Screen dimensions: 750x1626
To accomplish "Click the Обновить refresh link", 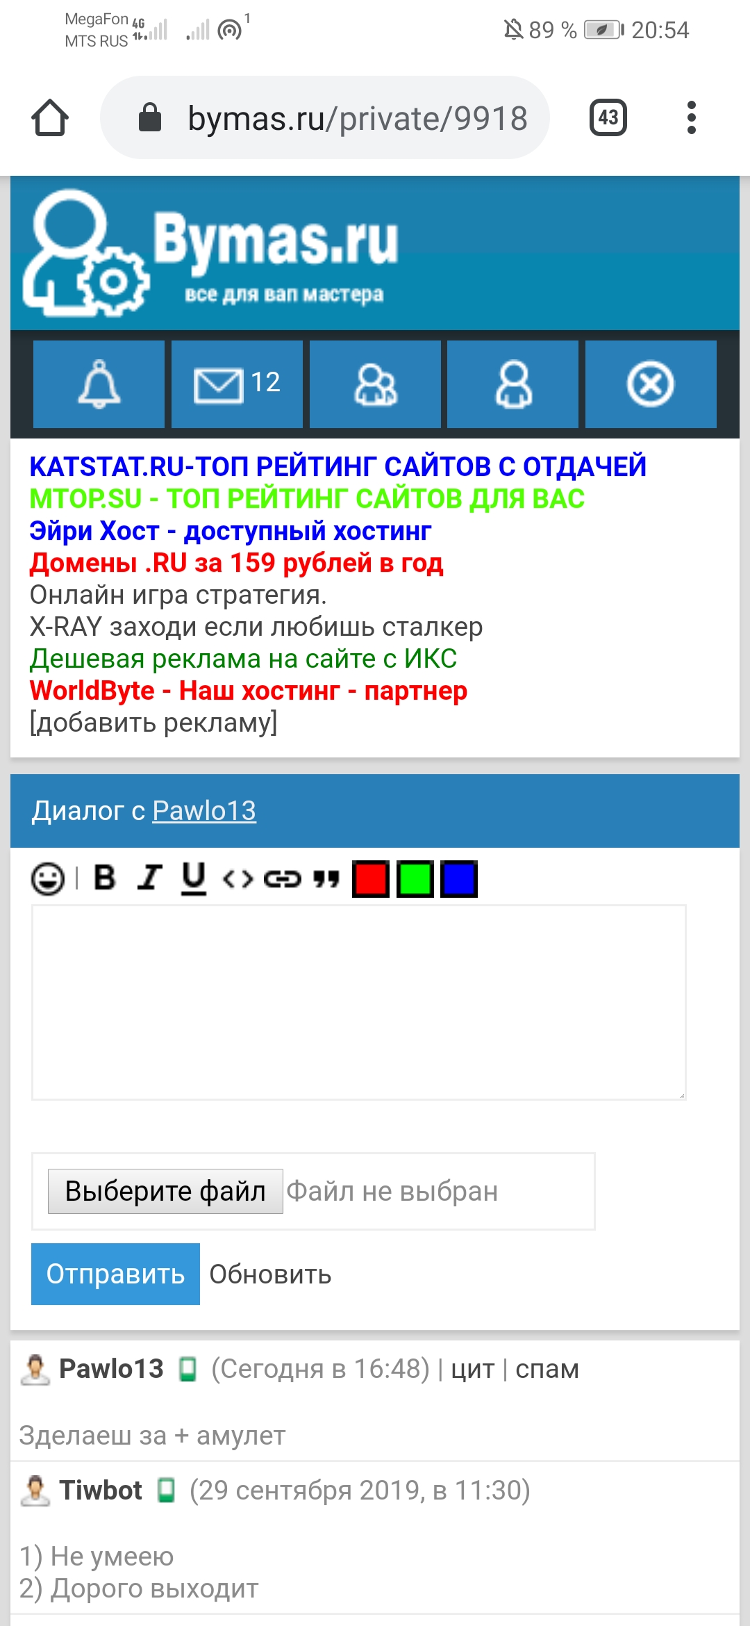I will (270, 1274).
